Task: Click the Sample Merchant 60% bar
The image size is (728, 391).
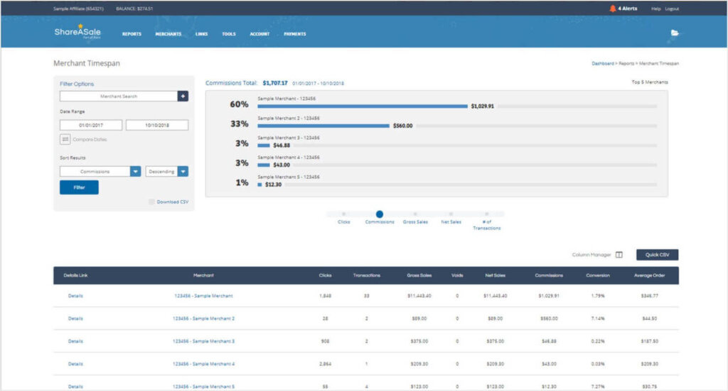Action: point(362,106)
